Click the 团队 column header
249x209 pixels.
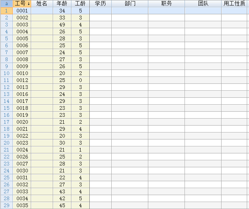coord(203,4)
